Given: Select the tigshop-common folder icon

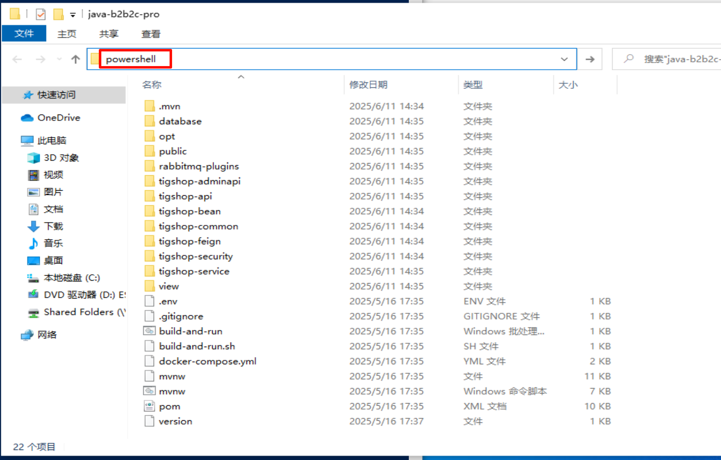Looking at the screenshot, I should (x=149, y=227).
